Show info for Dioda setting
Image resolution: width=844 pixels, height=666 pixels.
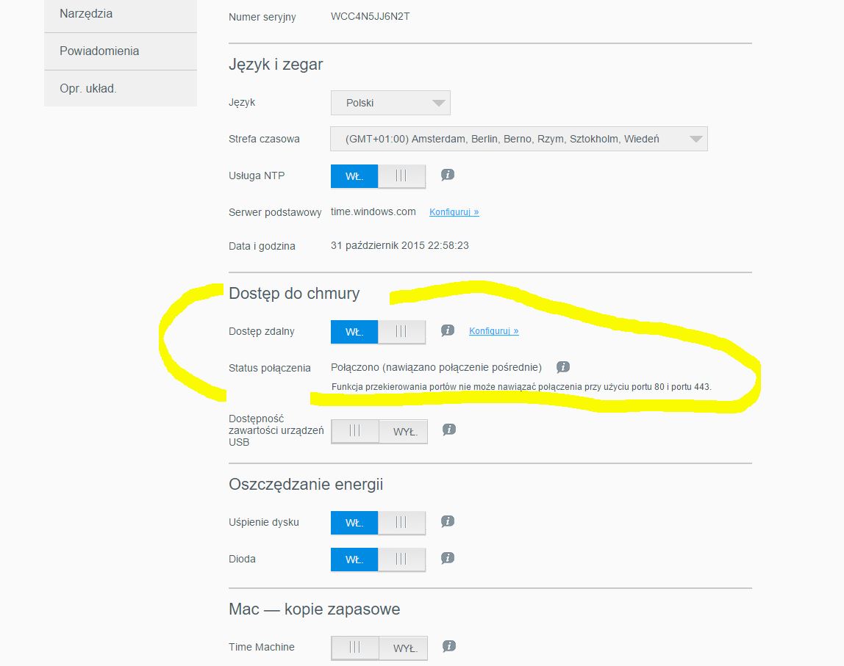click(x=447, y=559)
